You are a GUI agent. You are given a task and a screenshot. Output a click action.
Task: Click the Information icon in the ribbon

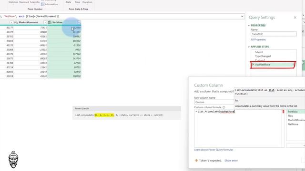[43, 4]
